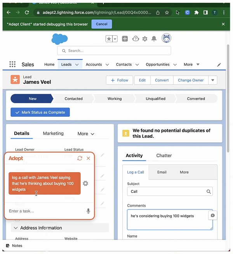Click the Salesforce cloud logo
Image resolution: width=233 pixels, height=254 pixels.
tap(59, 39)
